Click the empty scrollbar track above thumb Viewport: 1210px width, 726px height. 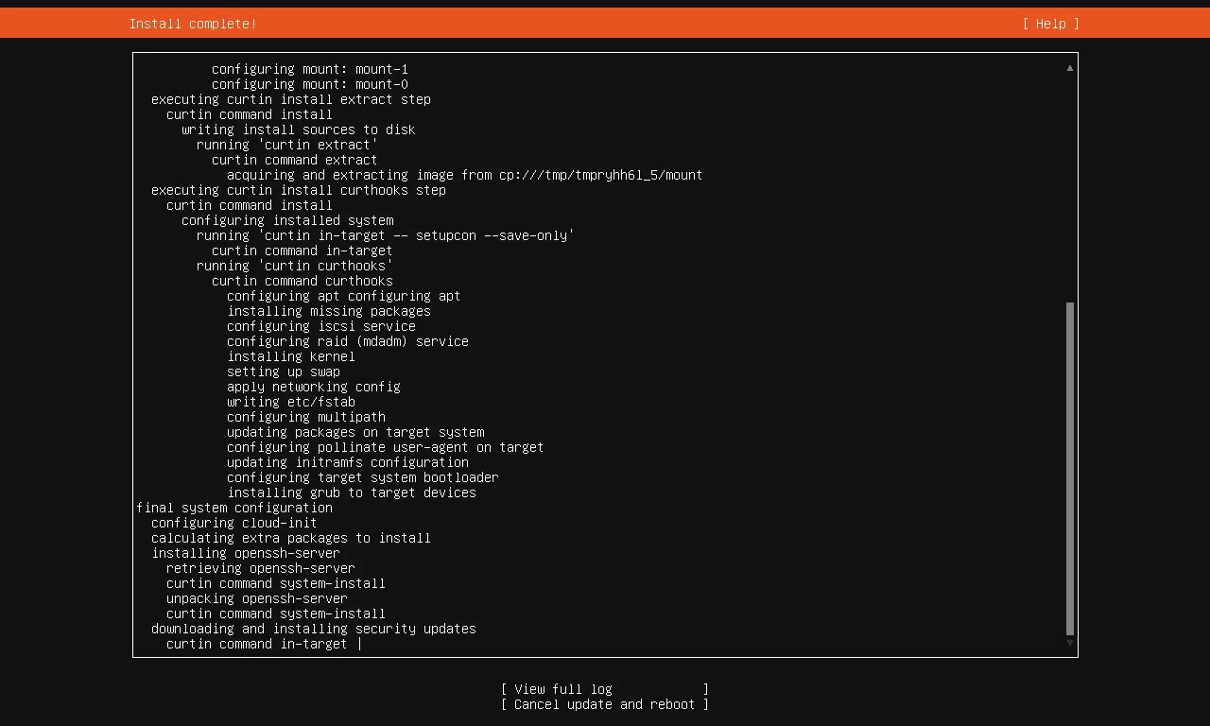(1070, 189)
